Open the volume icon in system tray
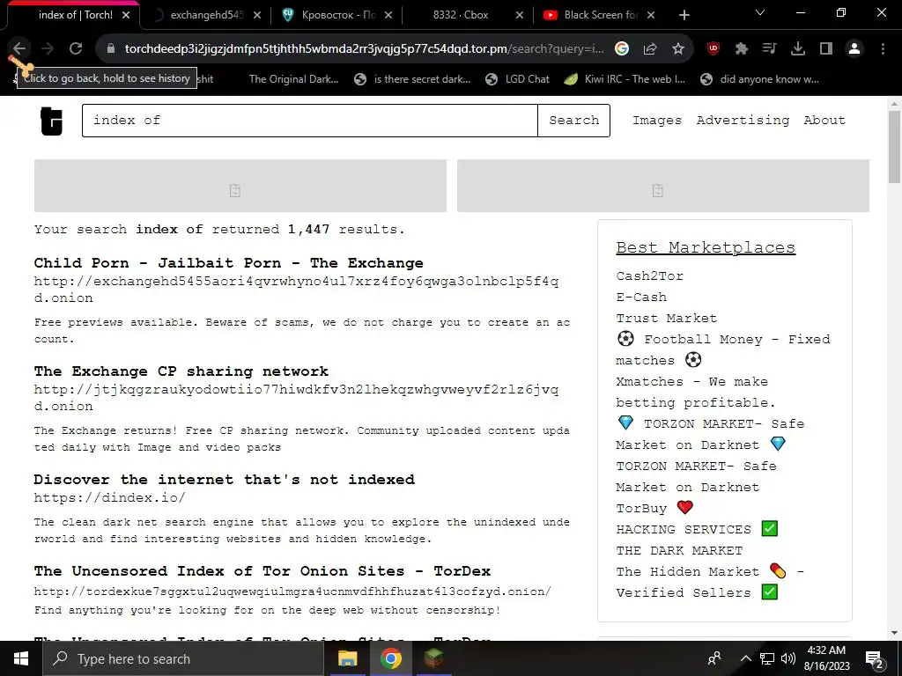The image size is (902, 676). click(x=787, y=658)
